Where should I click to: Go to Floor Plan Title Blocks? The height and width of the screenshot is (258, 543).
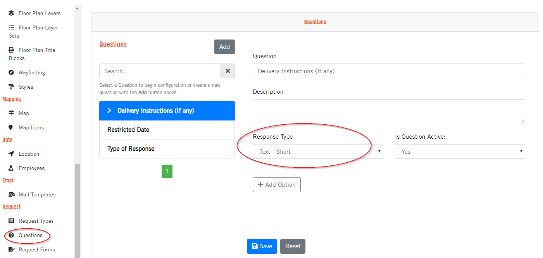32,54
